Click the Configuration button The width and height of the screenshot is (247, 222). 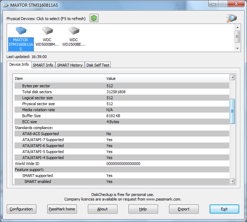[x=21, y=209]
